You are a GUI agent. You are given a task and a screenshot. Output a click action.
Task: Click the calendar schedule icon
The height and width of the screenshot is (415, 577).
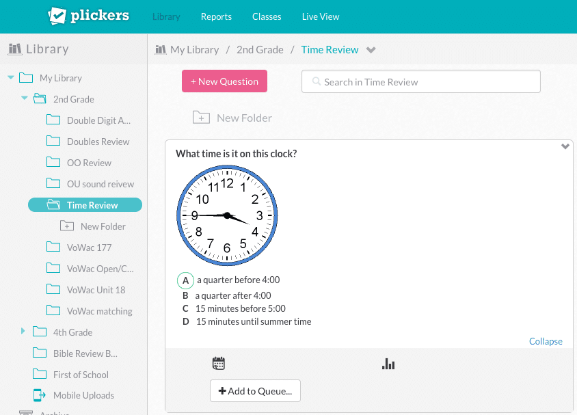point(219,363)
